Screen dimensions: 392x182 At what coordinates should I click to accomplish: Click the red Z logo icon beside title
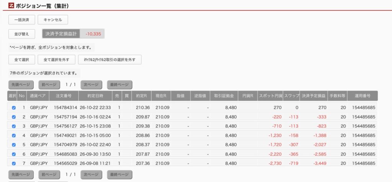[11, 5]
